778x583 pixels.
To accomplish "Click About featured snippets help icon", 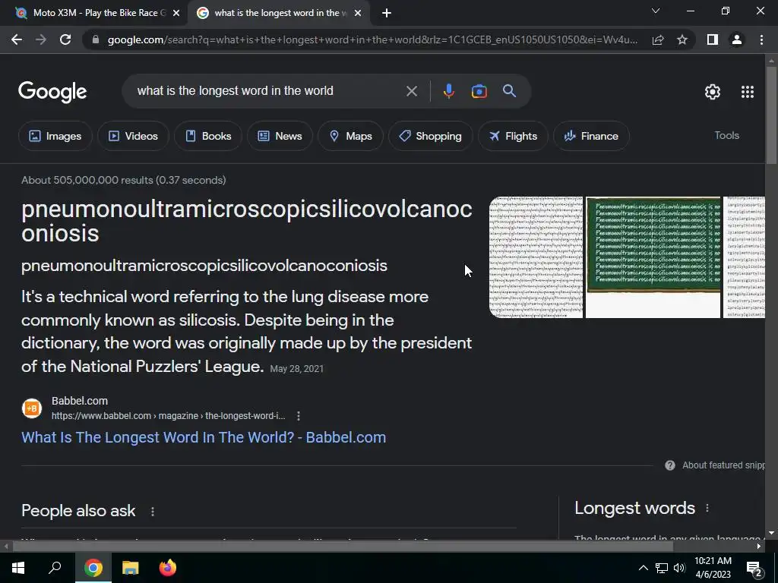I will [670, 465].
